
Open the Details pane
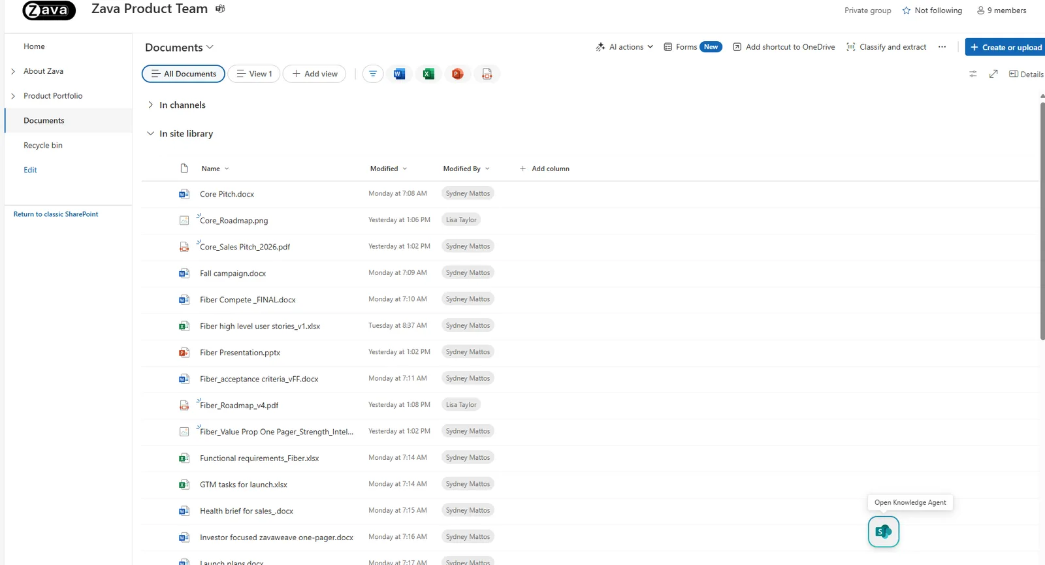point(1026,74)
